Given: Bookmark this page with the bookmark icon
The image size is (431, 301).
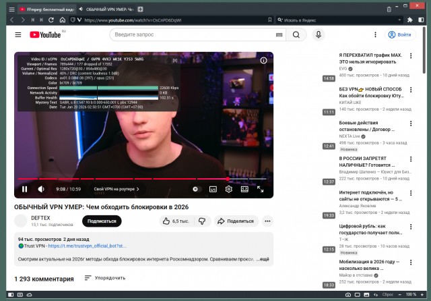Looking at the screenshot, I should point(269,20).
